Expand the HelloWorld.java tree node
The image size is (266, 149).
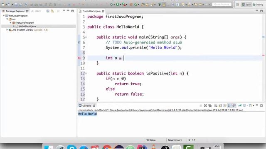14,26
